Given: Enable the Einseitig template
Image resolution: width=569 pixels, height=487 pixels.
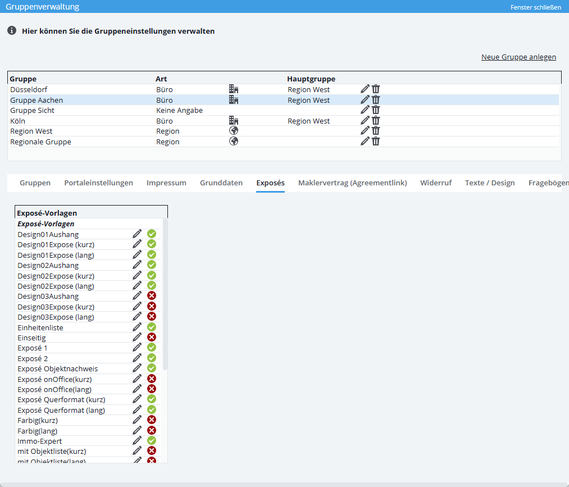Looking at the screenshot, I should click(x=152, y=337).
